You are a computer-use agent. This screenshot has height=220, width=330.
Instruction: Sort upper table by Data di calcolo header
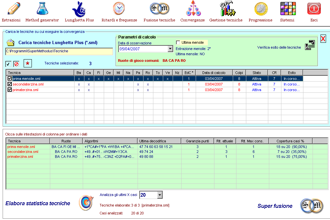point(214,73)
